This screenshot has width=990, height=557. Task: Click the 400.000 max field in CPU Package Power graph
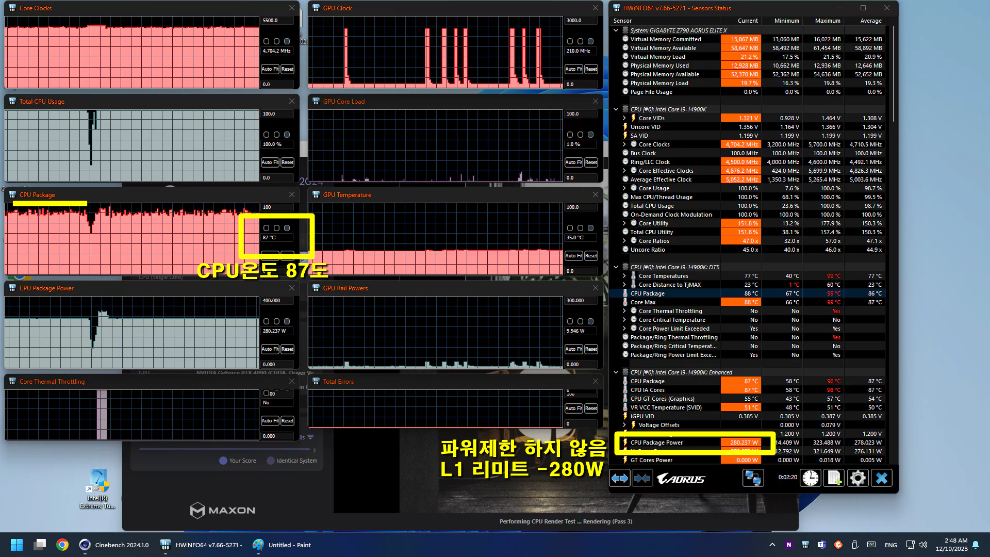tap(277, 301)
